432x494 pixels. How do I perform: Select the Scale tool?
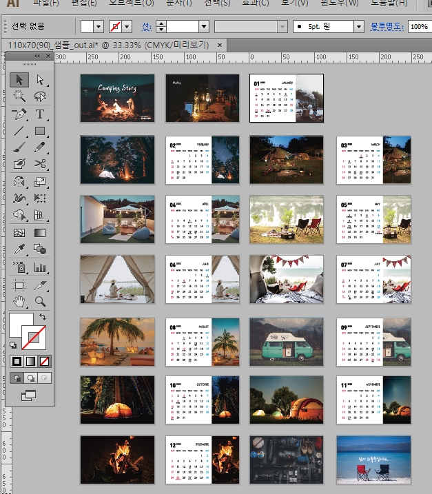[40, 182]
